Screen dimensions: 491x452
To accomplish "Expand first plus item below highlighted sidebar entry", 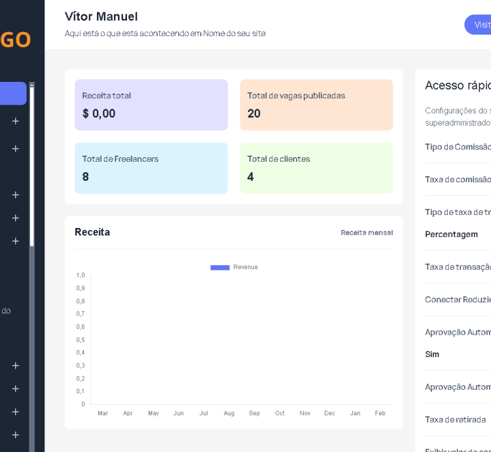I will pos(16,121).
